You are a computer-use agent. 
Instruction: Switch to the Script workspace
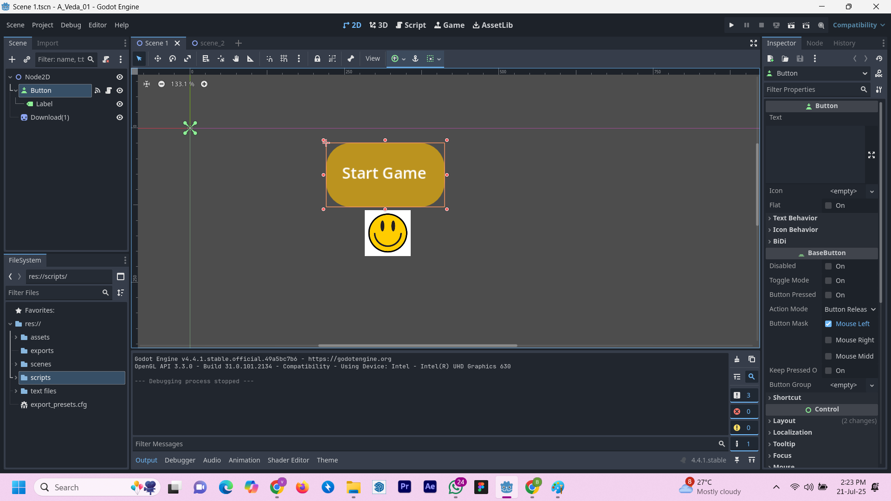click(411, 25)
